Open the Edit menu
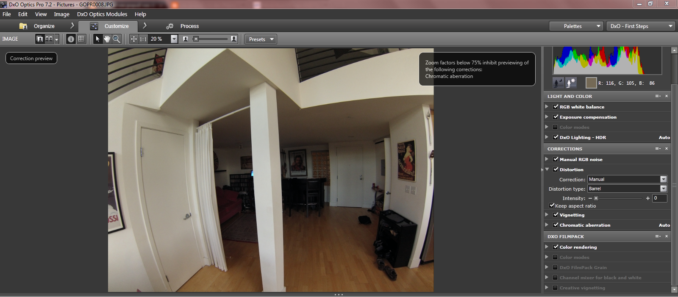 23,14
